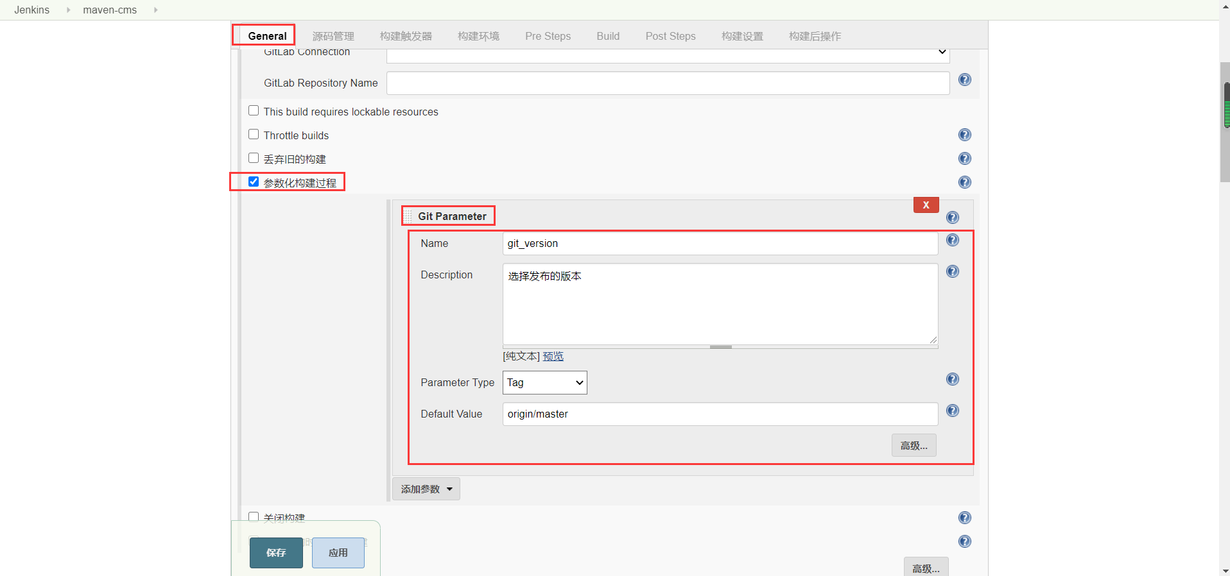Image resolution: width=1230 pixels, height=576 pixels.
Task: Open the 预览 preview link
Action: click(x=553, y=356)
